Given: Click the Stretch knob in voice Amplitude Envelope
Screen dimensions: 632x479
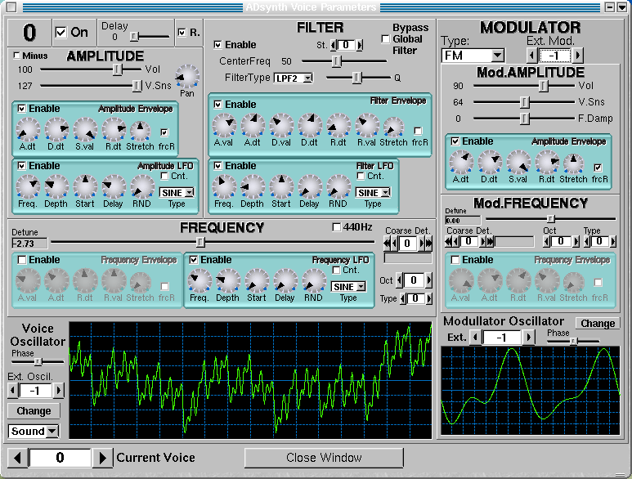Looking at the screenshot, I should click(140, 131).
